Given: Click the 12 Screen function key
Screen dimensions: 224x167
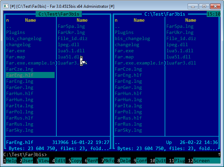Looking at the screenshot, I should coord(204,161).
